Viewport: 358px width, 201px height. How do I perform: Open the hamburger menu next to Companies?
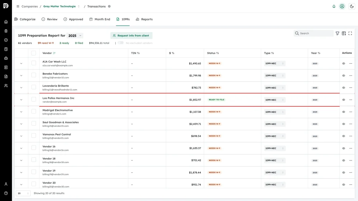[x=18, y=6]
